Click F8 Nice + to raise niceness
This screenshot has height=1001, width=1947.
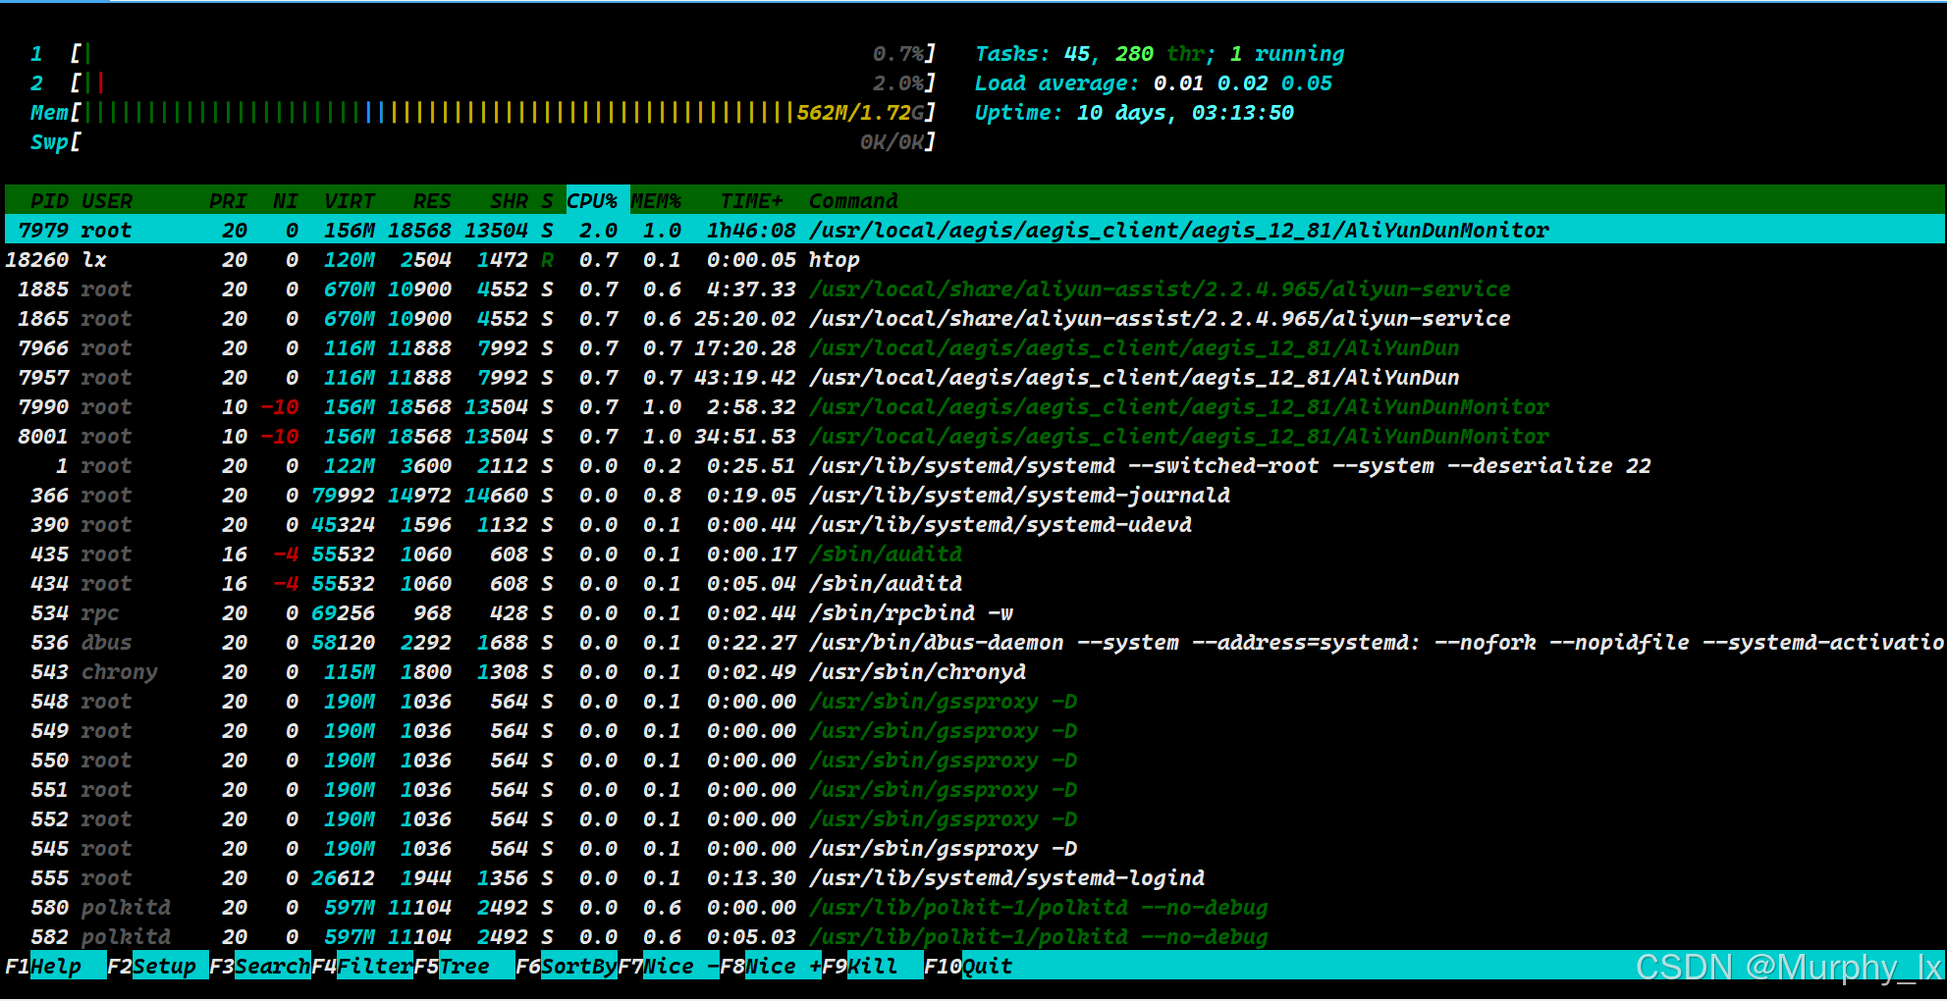coord(771,966)
